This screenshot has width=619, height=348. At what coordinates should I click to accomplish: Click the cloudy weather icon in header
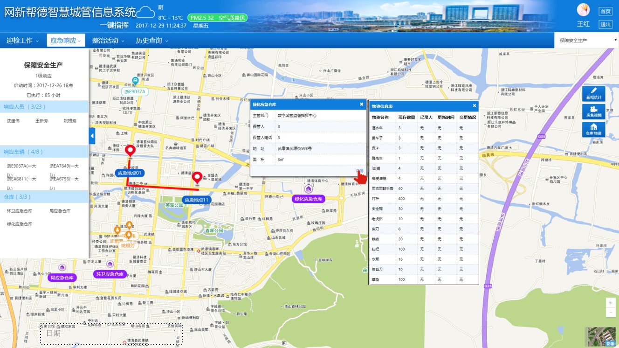[145, 12]
